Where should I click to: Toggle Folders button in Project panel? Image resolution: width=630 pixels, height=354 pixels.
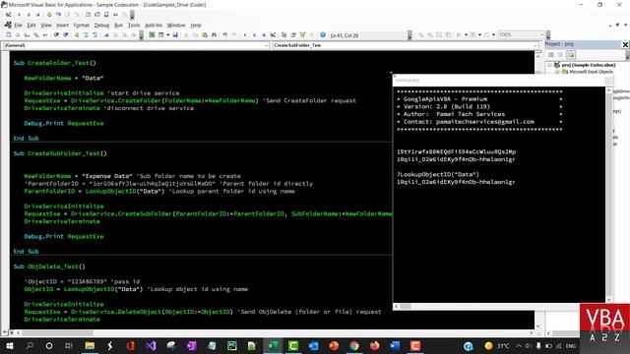[571, 55]
